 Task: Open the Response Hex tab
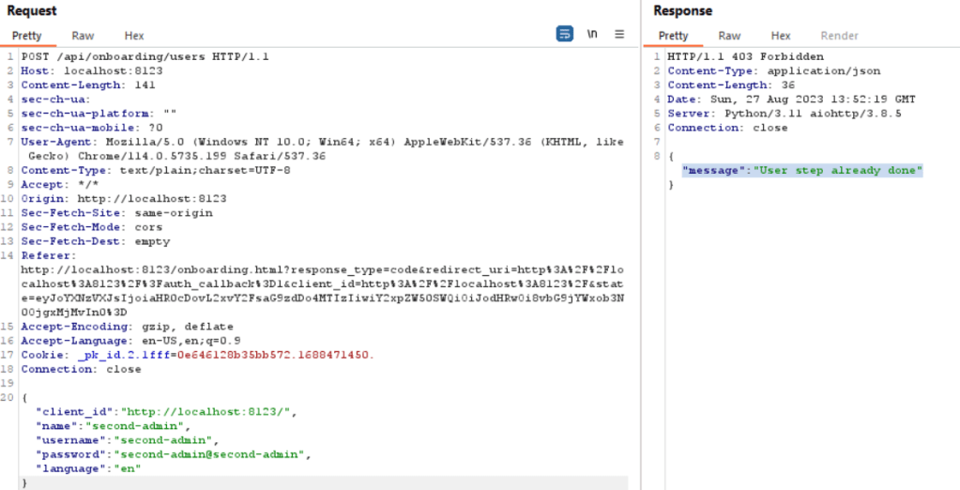tap(781, 36)
